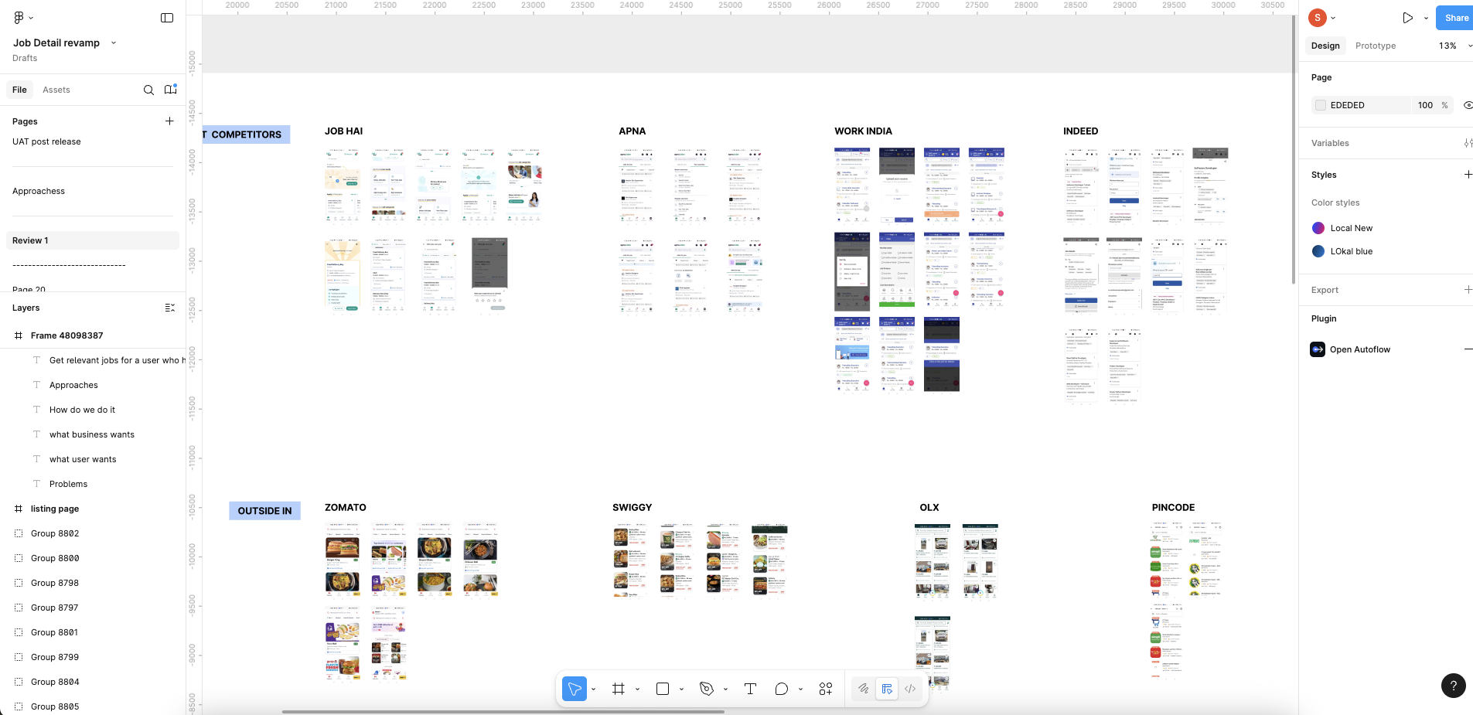
Task: Open variables settings icon
Action: (x=1468, y=143)
